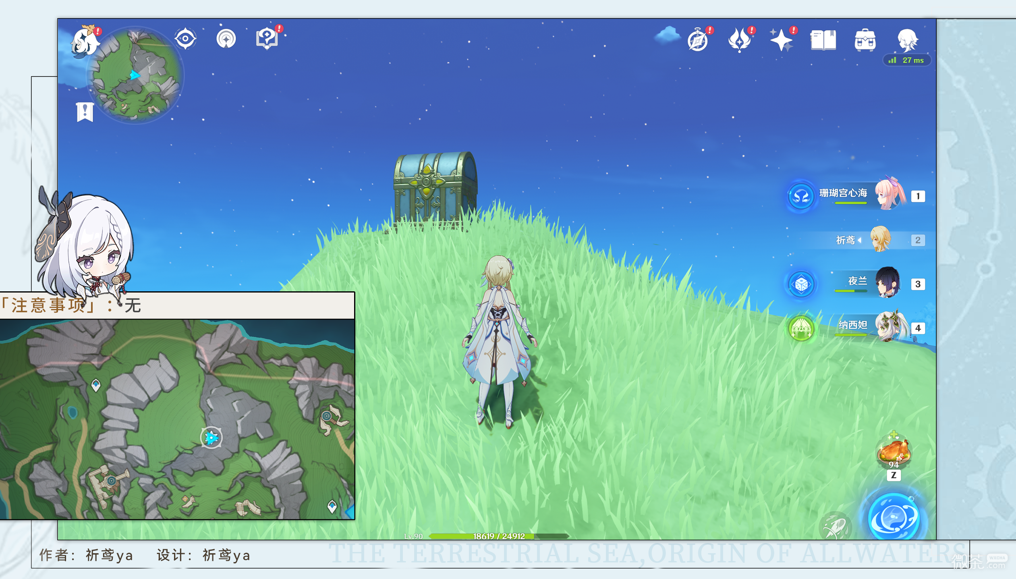This screenshot has height=579, width=1016.
Task: Switch to 夜兰 party slot 3
Action: (880, 284)
